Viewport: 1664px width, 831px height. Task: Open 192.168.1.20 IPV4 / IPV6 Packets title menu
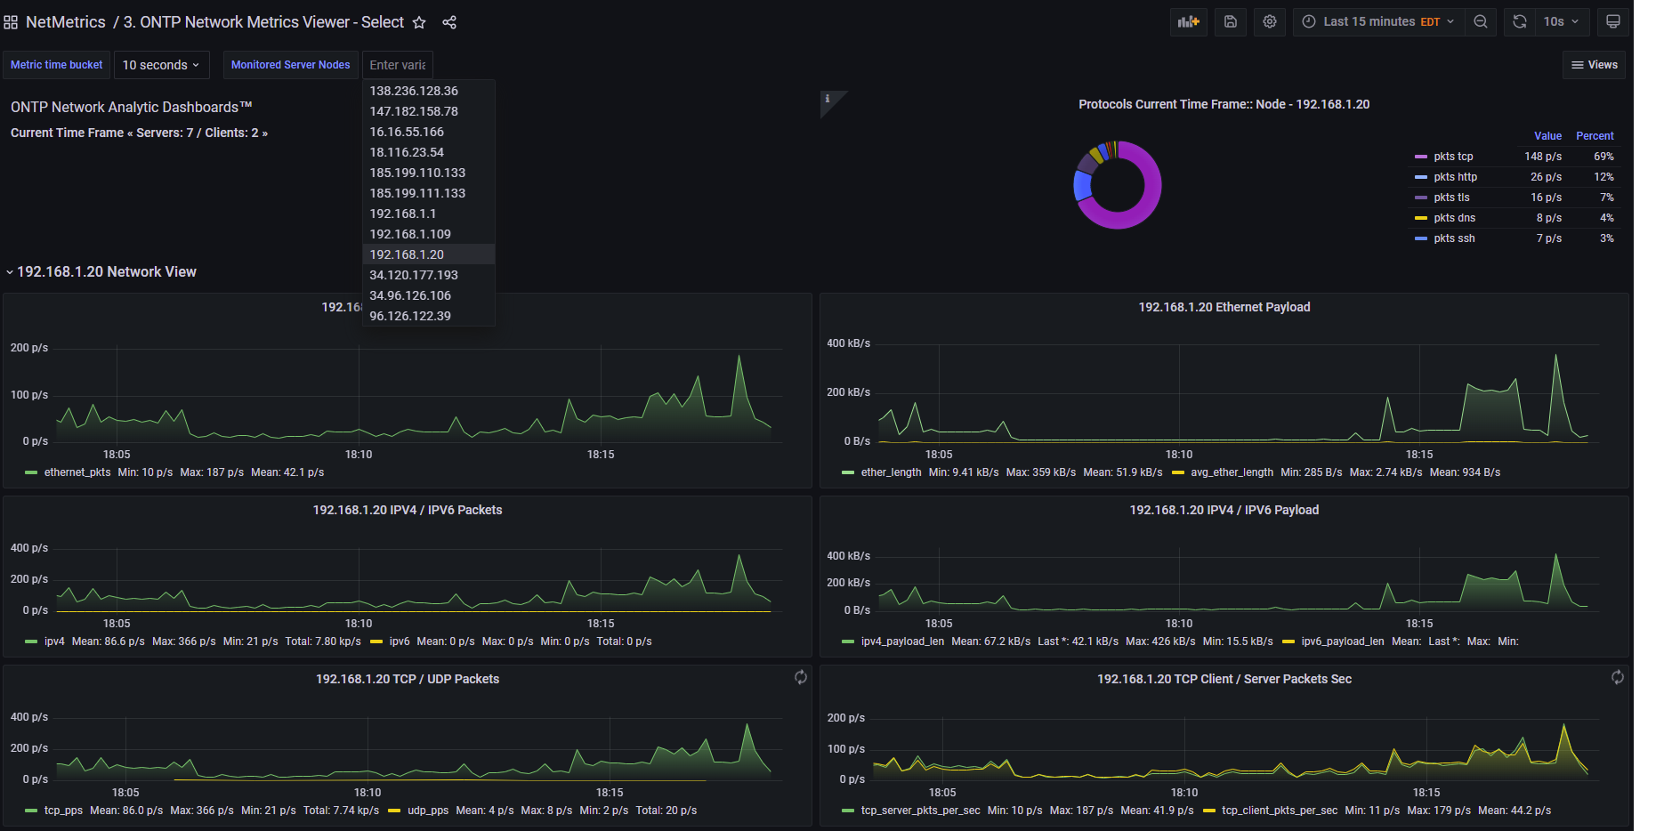point(408,510)
